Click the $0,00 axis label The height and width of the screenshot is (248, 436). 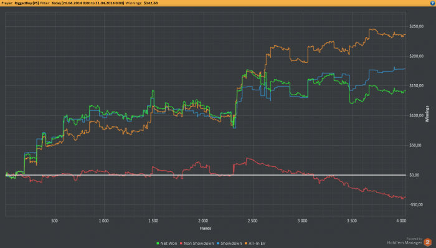pyautogui.click(x=414, y=175)
